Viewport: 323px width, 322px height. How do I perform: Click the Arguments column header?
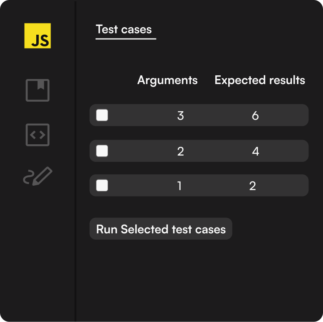click(167, 80)
